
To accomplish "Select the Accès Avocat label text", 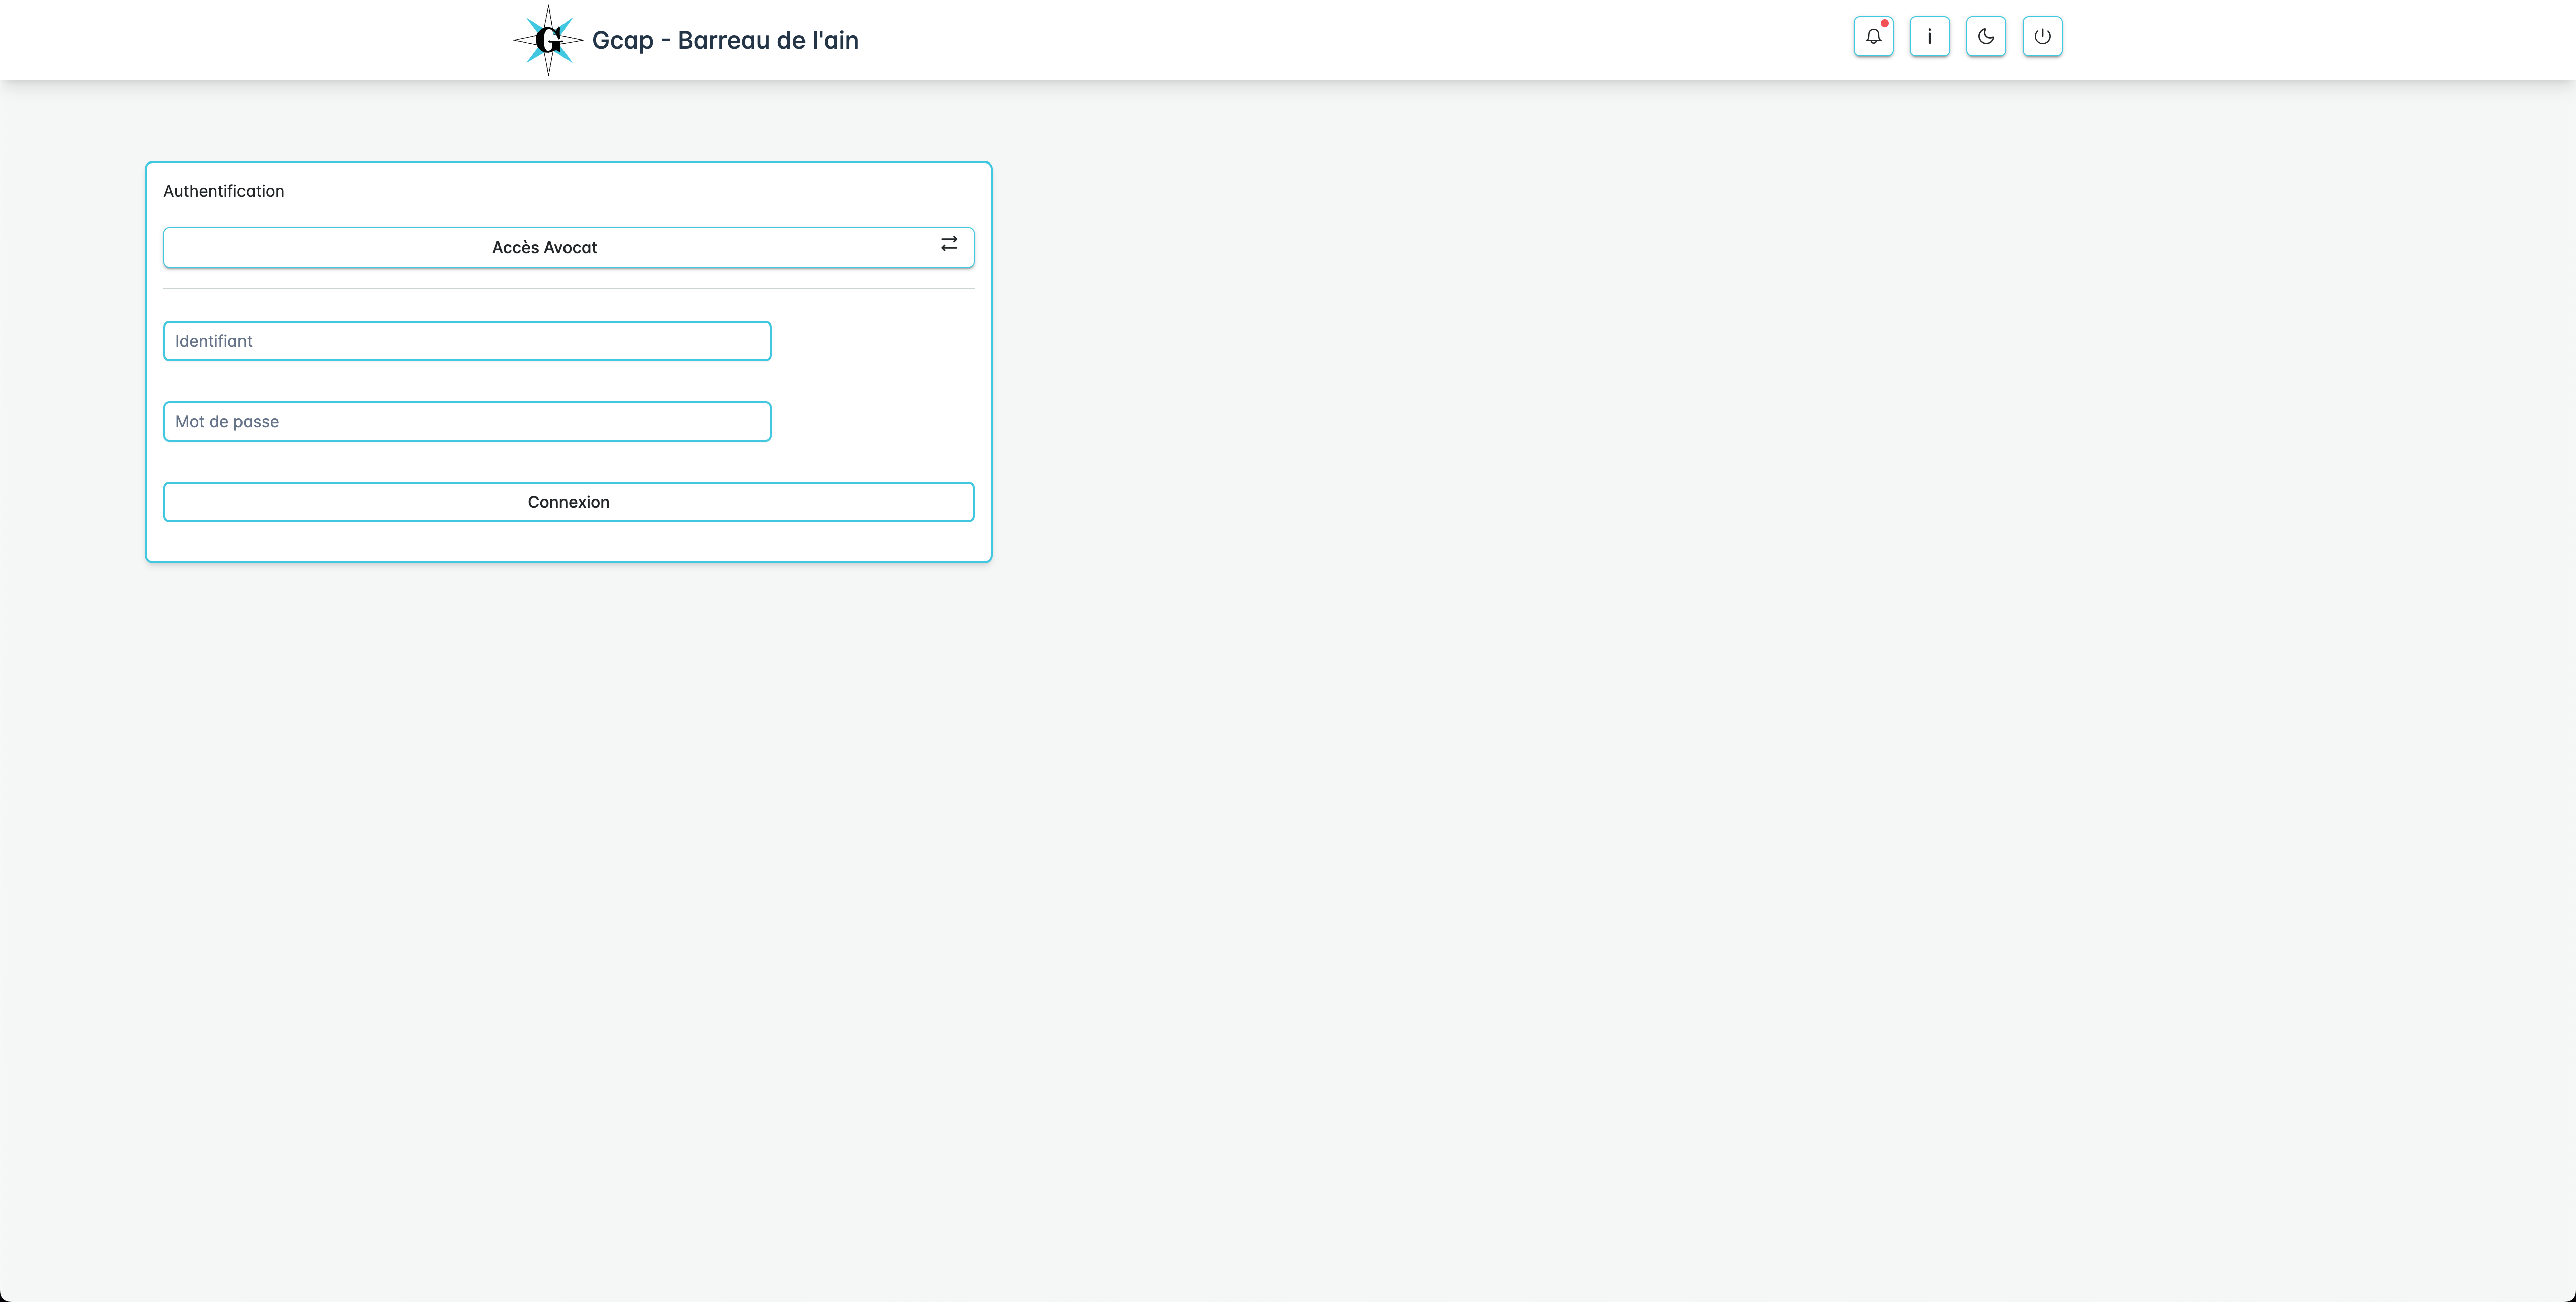I will click(544, 247).
